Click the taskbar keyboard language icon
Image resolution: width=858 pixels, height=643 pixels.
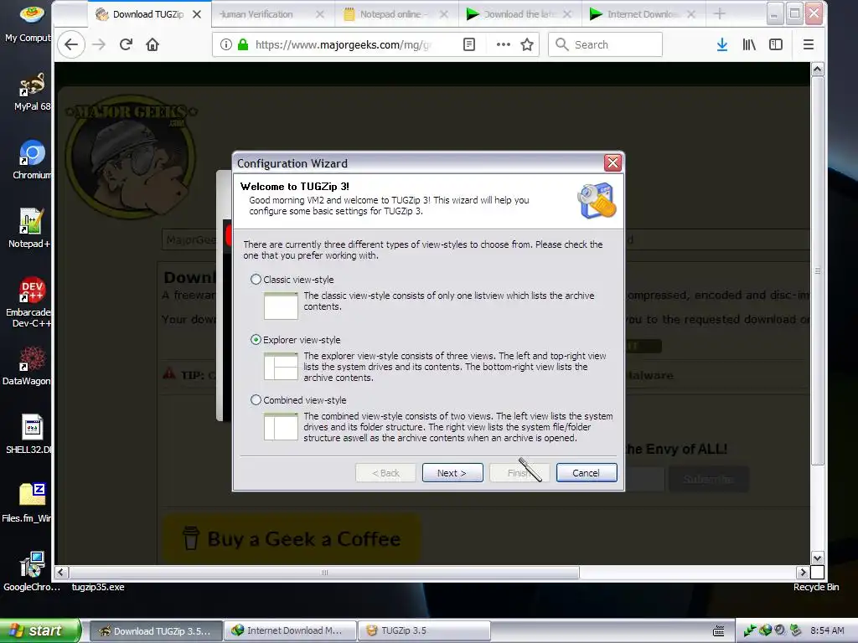(x=718, y=631)
